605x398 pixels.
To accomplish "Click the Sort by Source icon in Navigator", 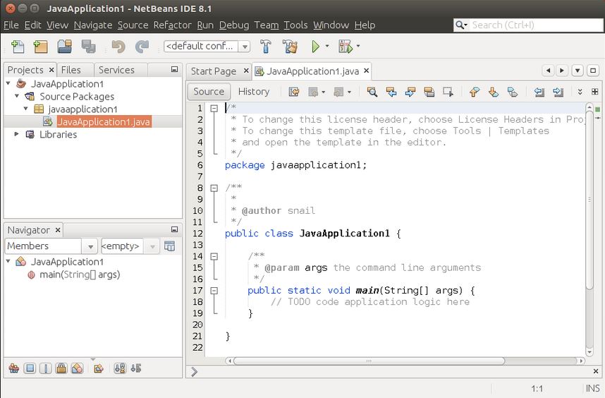I will (x=136, y=368).
